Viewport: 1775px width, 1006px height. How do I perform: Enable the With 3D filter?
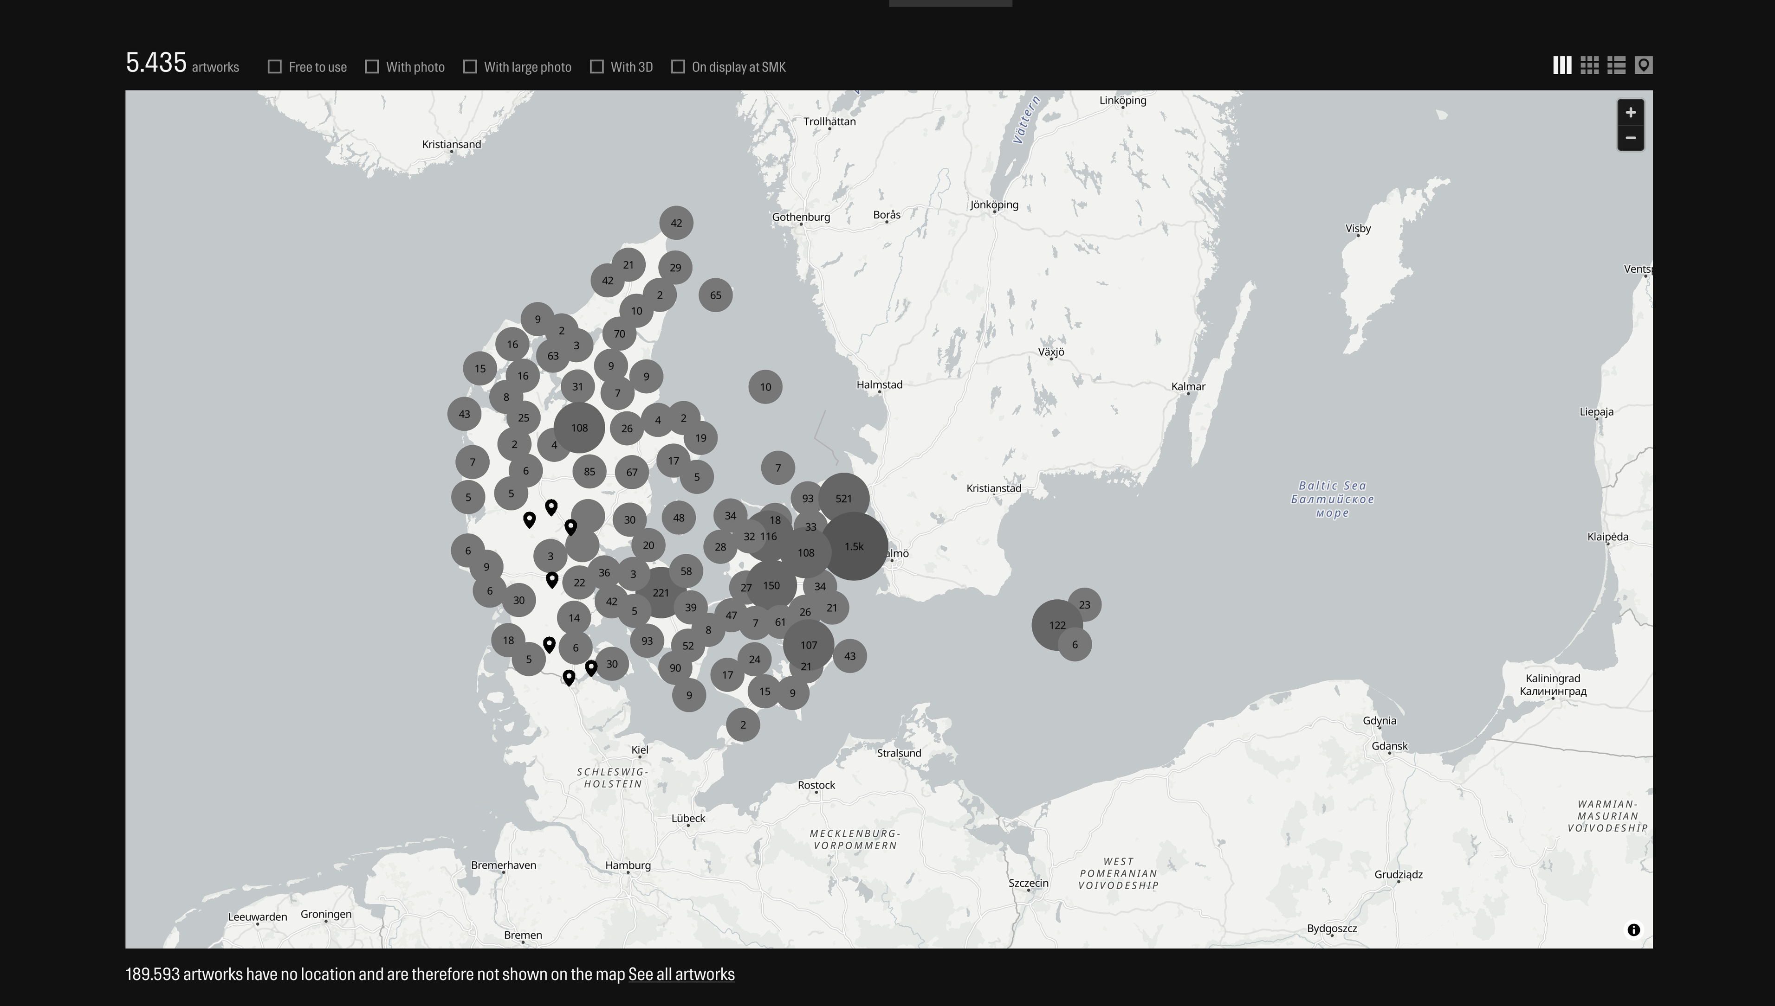(x=597, y=67)
